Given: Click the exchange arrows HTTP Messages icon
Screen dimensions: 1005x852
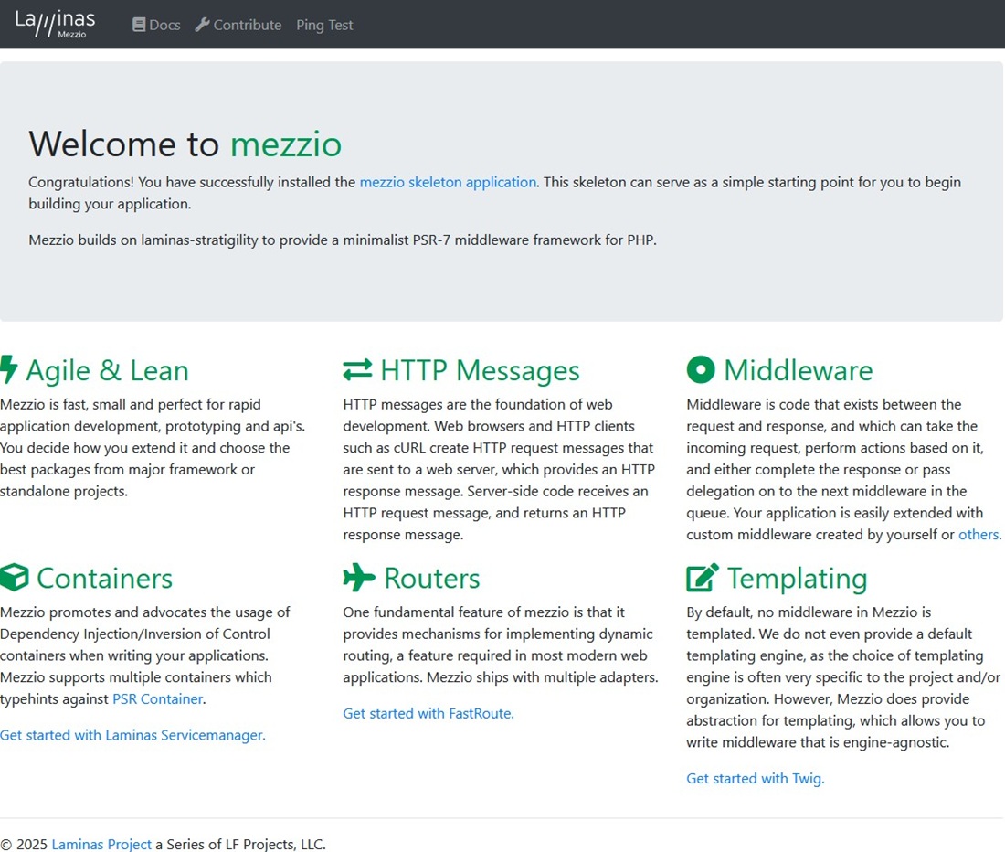Looking at the screenshot, I should (357, 370).
